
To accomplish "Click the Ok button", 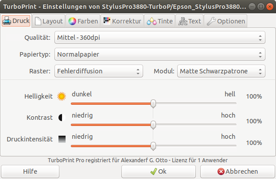I will (159, 171).
